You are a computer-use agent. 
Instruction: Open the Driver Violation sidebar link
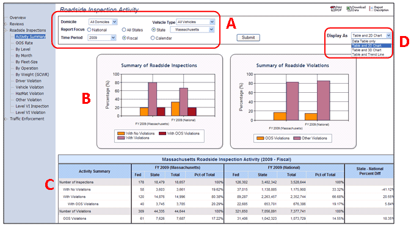pyautogui.click(x=28, y=81)
